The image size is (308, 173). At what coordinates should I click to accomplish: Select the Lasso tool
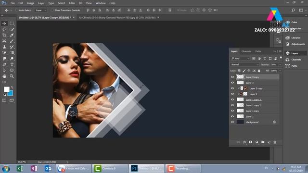coord(4,29)
